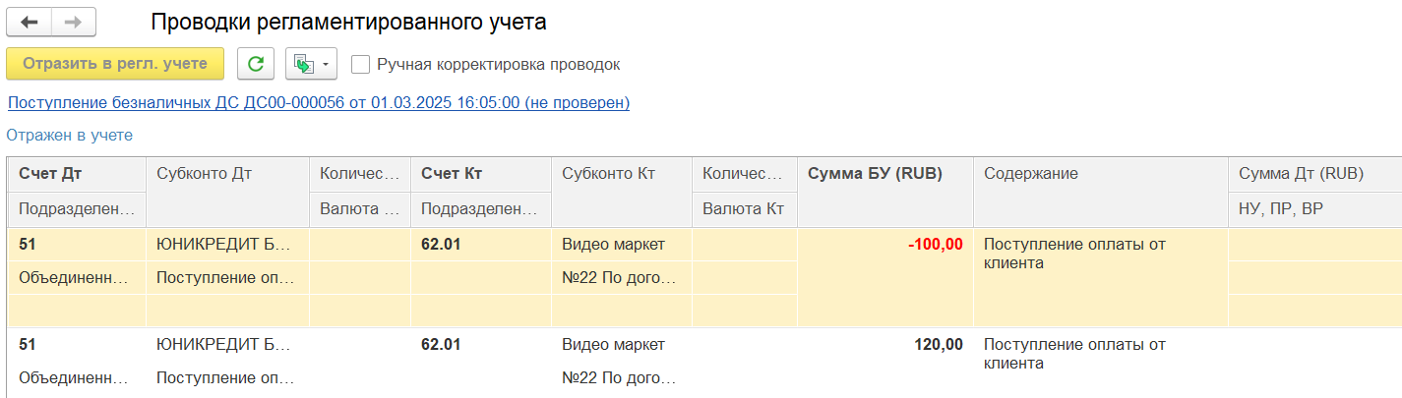Refresh postings with green reload icon
Image resolution: width=1402 pixels, height=398 pixels.
pos(256,64)
